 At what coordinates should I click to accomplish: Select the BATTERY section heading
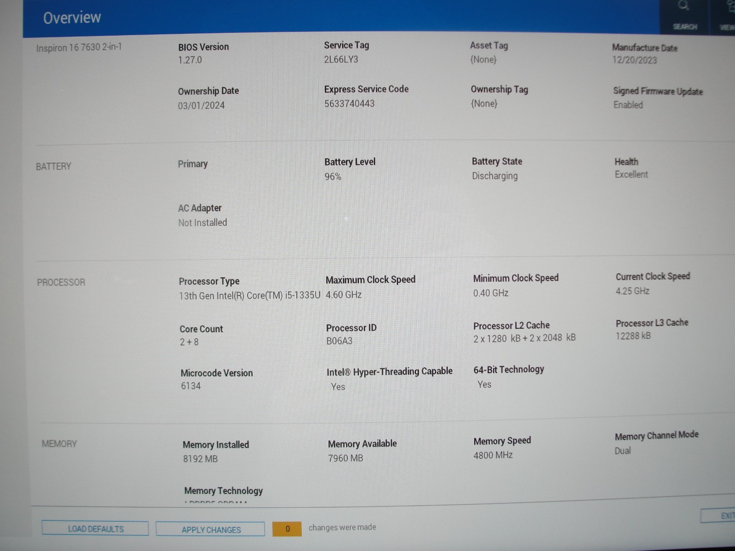pyautogui.click(x=53, y=166)
